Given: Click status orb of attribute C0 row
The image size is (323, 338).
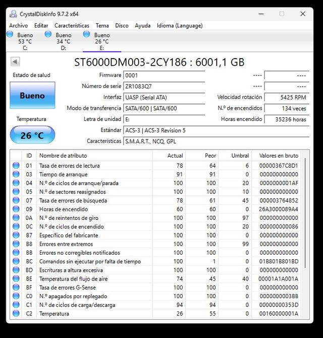Looking at the screenshot, I should pyautogui.click(x=16, y=296).
